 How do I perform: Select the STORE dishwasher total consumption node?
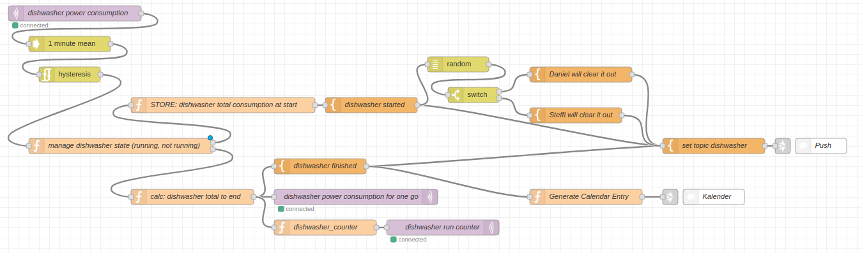click(223, 105)
